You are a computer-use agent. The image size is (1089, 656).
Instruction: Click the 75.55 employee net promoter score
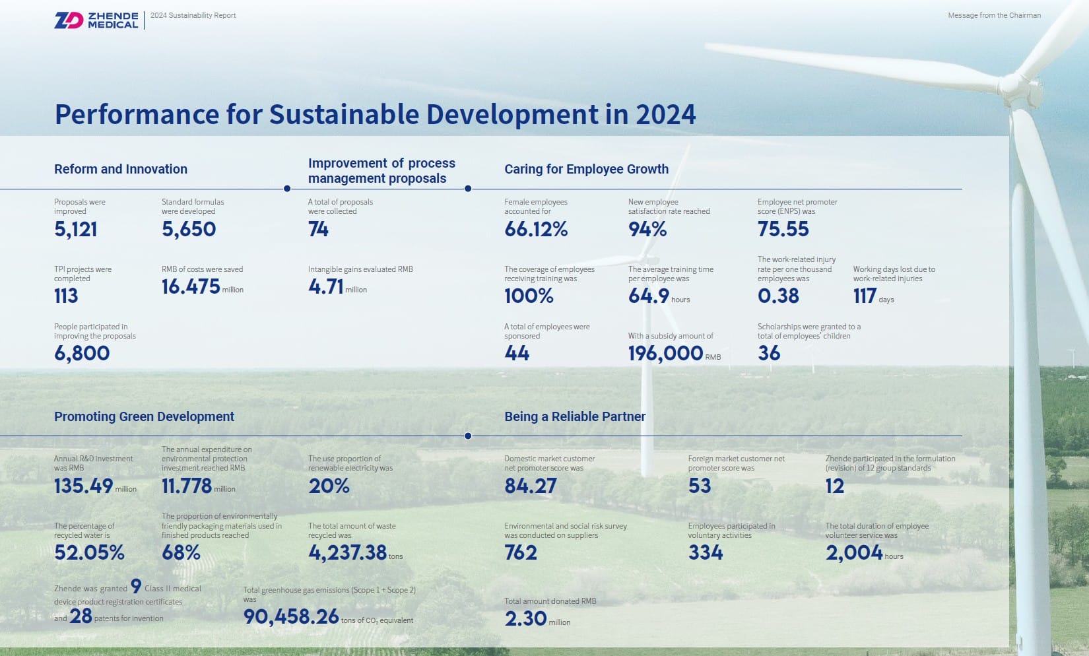783,229
